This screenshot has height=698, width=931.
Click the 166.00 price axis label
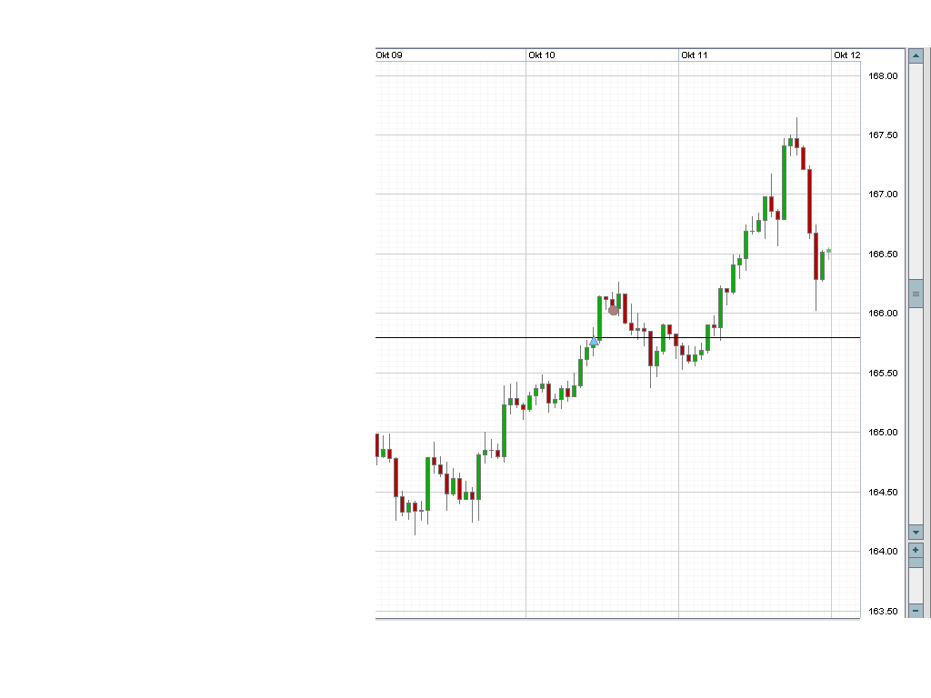tap(883, 314)
